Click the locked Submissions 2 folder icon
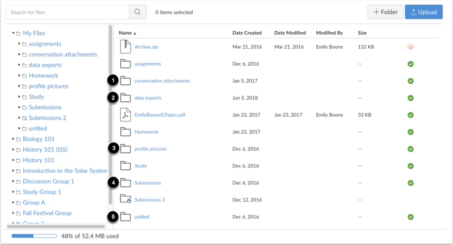 [126, 199]
